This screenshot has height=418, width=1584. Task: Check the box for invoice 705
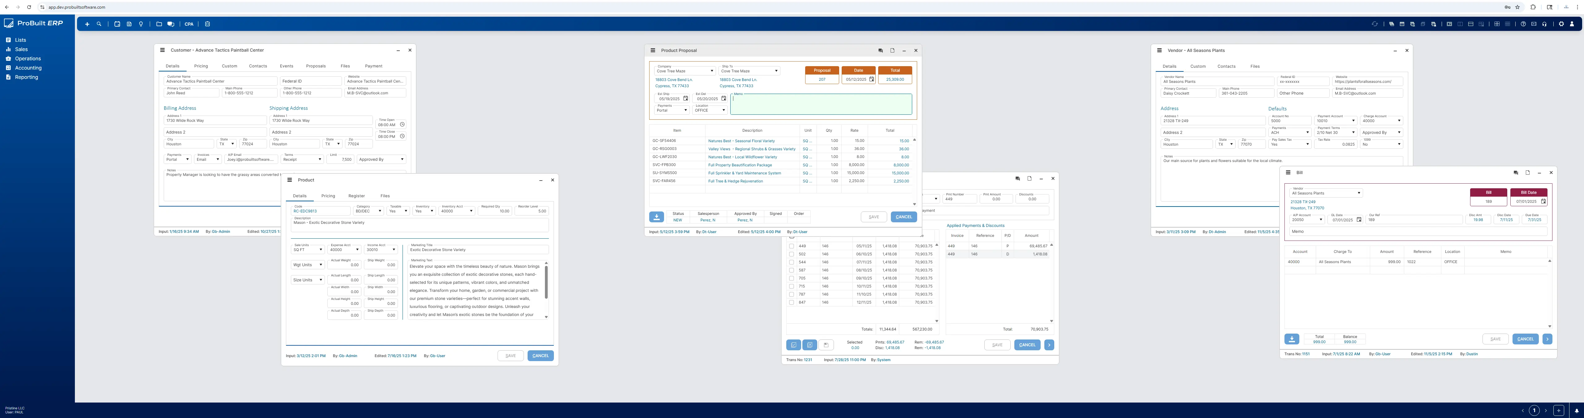click(x=792, y=278)
